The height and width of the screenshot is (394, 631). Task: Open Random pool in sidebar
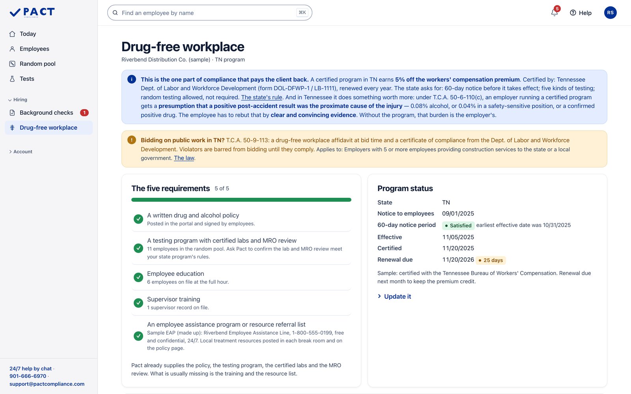tap(49, 64)
